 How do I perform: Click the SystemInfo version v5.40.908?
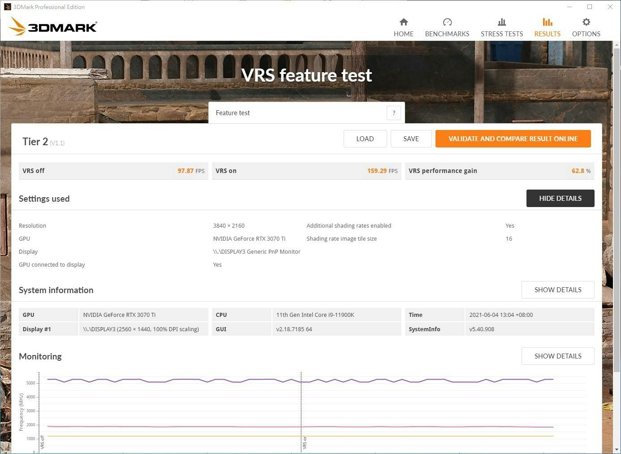(482, 329)
